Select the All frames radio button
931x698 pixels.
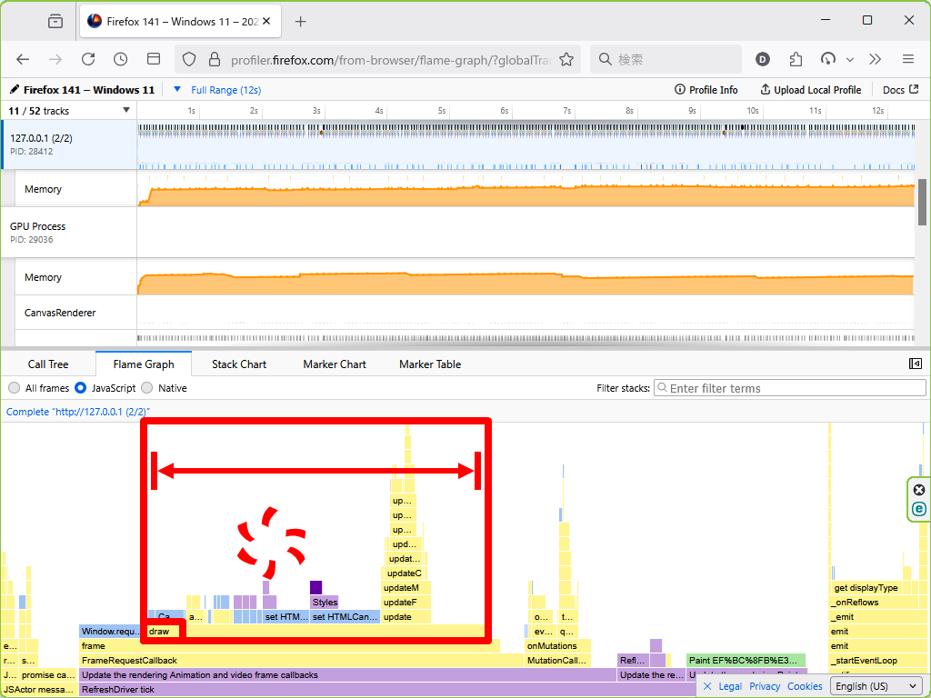[15, 388]
